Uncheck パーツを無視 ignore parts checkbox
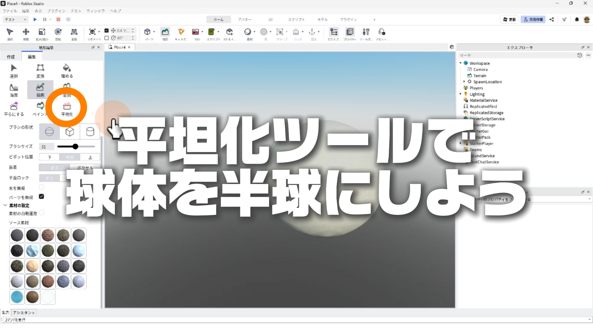Screen dimensions: 593x333 [x=41, y=196]
